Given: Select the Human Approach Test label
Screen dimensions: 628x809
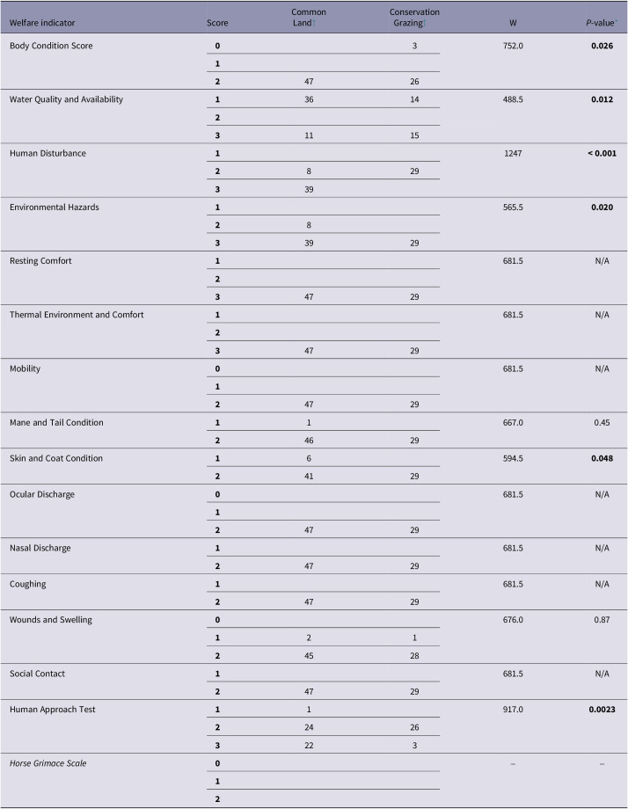Looking at the screenshot, I should pyautogui.click(x=52, y=710).
